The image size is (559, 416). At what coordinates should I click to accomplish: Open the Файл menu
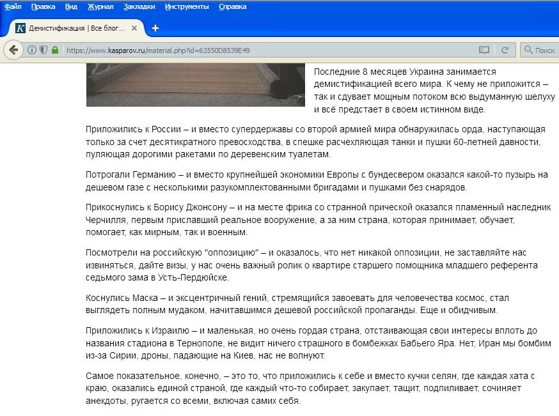[13, 7]
